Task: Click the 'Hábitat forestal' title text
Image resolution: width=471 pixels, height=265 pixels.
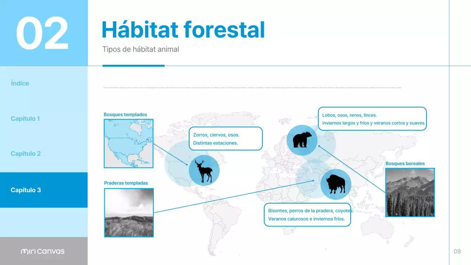Action: tap(183, 29)
